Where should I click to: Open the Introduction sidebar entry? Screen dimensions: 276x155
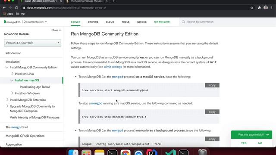pos(13,53)
